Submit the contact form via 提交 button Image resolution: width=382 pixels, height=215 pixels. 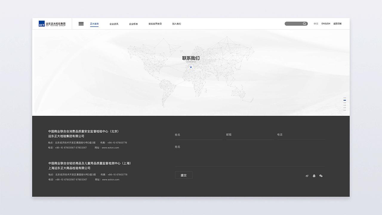point(184,175)
